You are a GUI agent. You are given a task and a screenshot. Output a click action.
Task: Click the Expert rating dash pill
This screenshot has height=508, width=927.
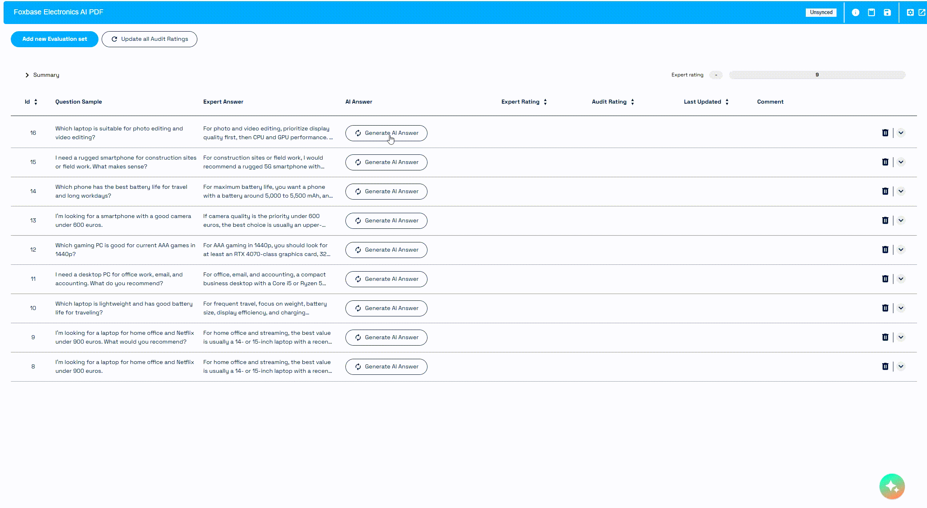(716, 75)
